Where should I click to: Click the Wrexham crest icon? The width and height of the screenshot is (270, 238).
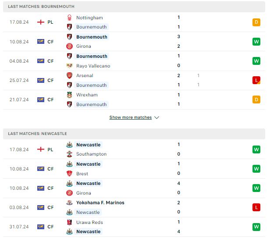click(69, 95)
